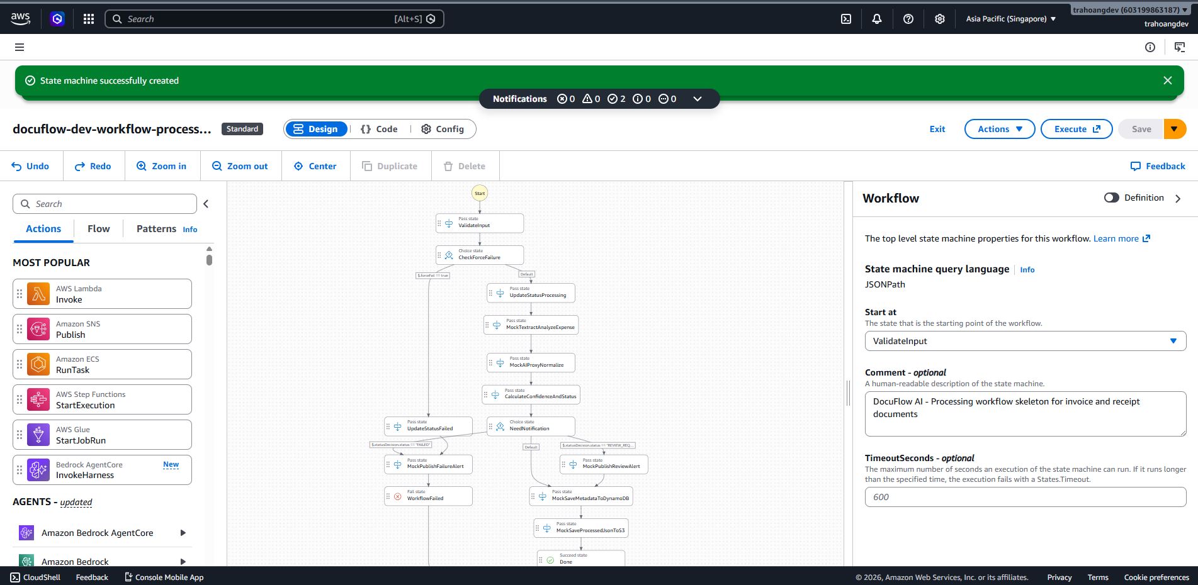The height and width of the screenshot is (585, 1198).
Task: Open the Actions tab in states browser
Action: coord(43,229)
